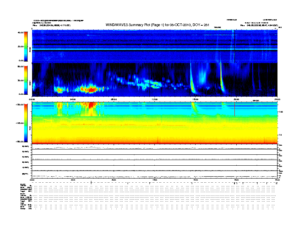The height and width of the screenshot is (231, 299).
Task: Click the top-left Rs position coordinates text
Action: click(51, 25)
